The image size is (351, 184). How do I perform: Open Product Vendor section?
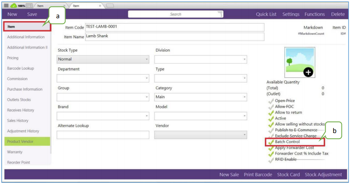tap(27, 141)
